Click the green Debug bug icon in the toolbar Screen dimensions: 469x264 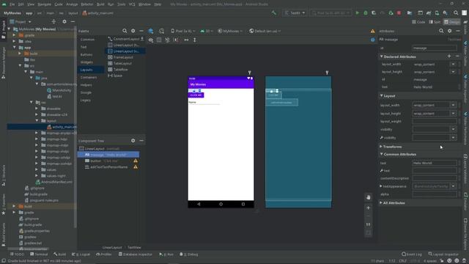click(365, 13)
